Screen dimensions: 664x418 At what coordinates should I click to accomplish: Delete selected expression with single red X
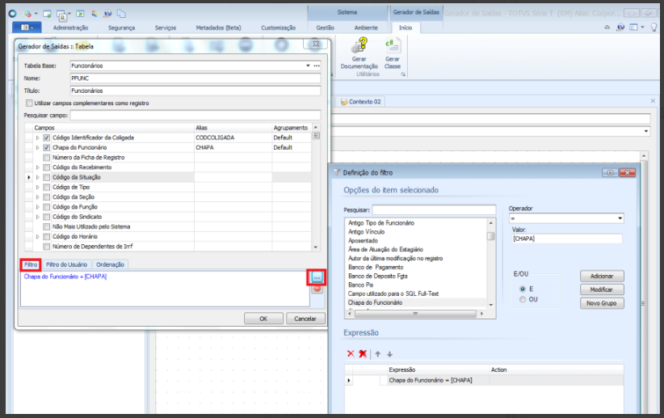(x=351, y=353)
